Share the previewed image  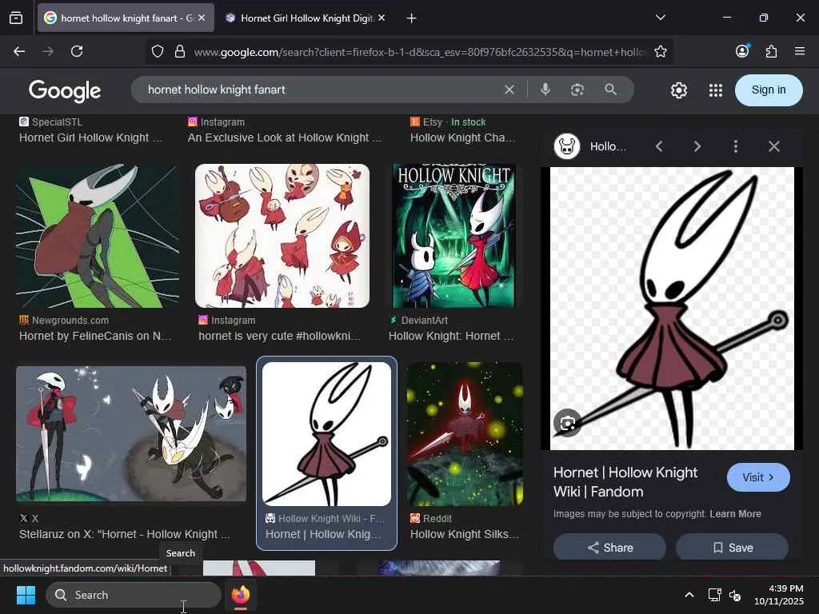coord(609,547)
